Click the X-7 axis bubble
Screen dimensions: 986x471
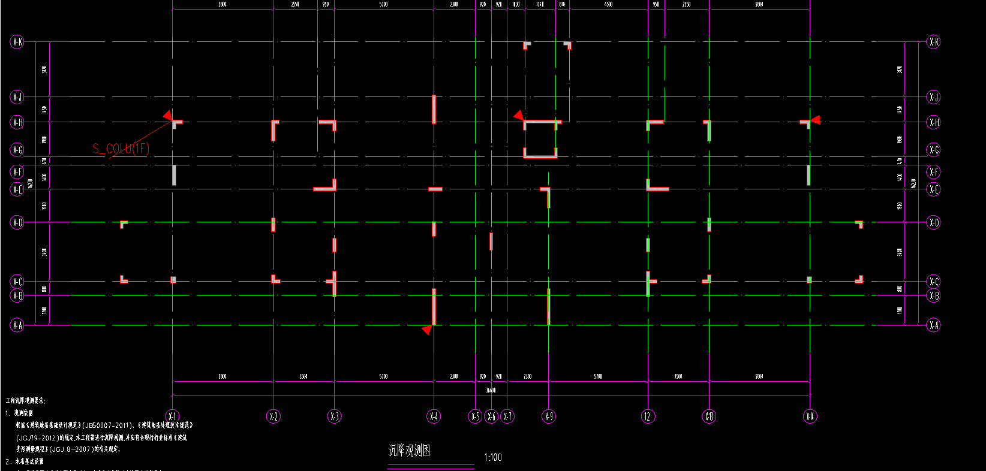507,416
